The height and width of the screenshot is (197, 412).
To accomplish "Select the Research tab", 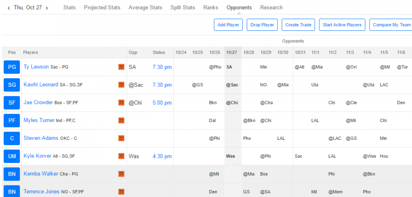I will (x=271, y=7).
